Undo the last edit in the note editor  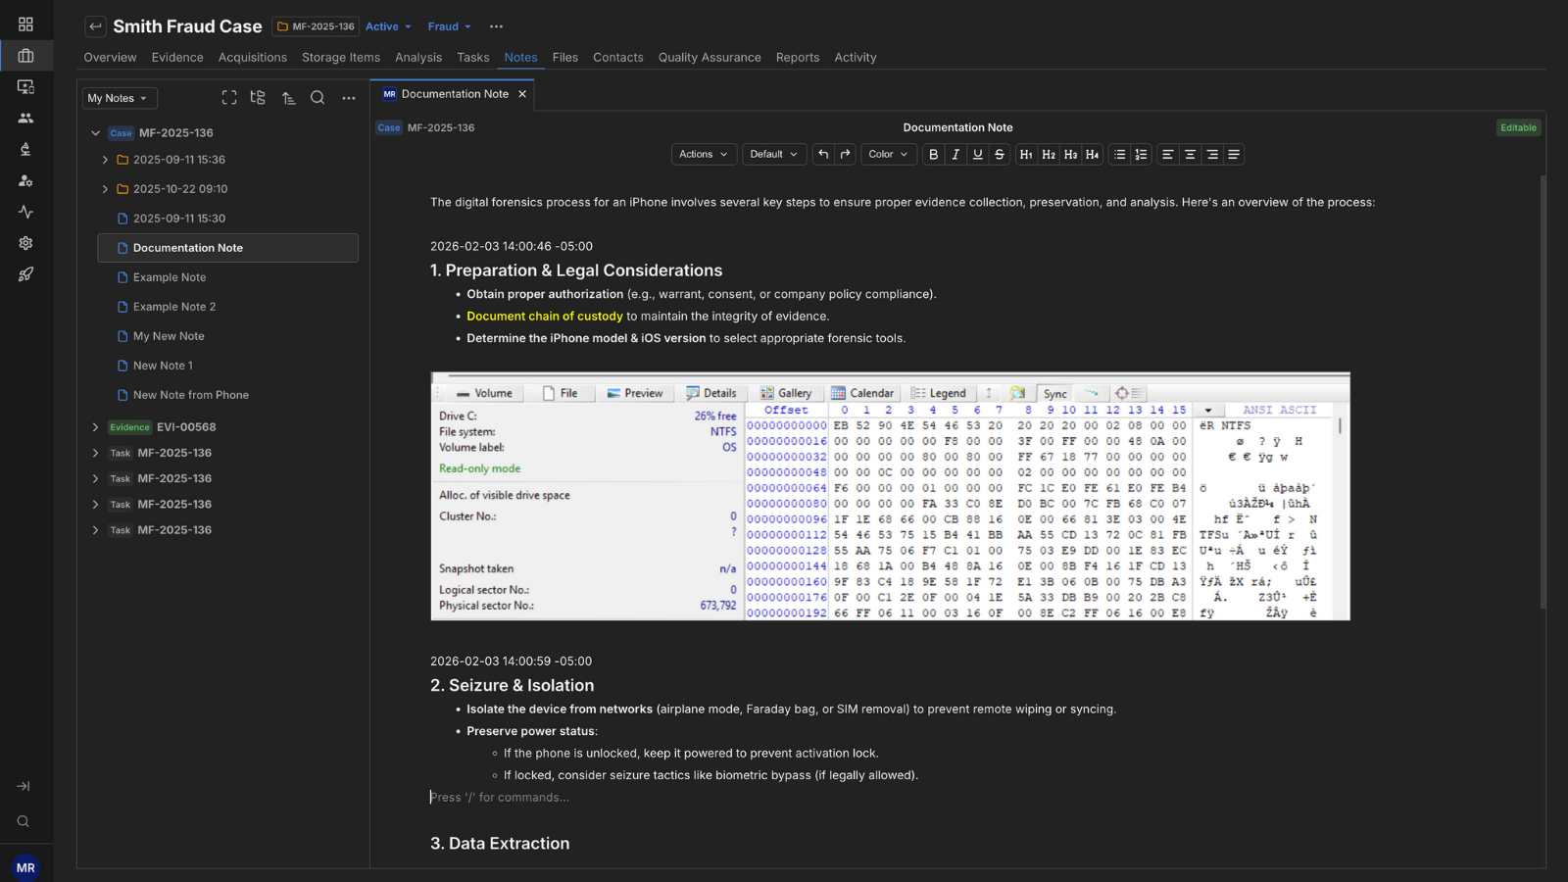[x=823, y=154]
